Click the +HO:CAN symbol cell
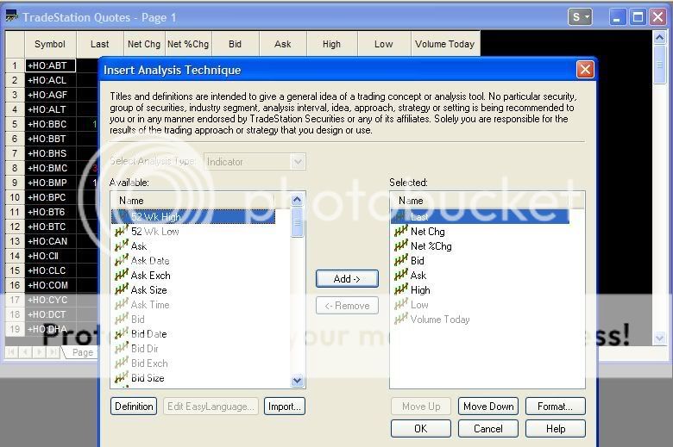 [x=50, y=241]
